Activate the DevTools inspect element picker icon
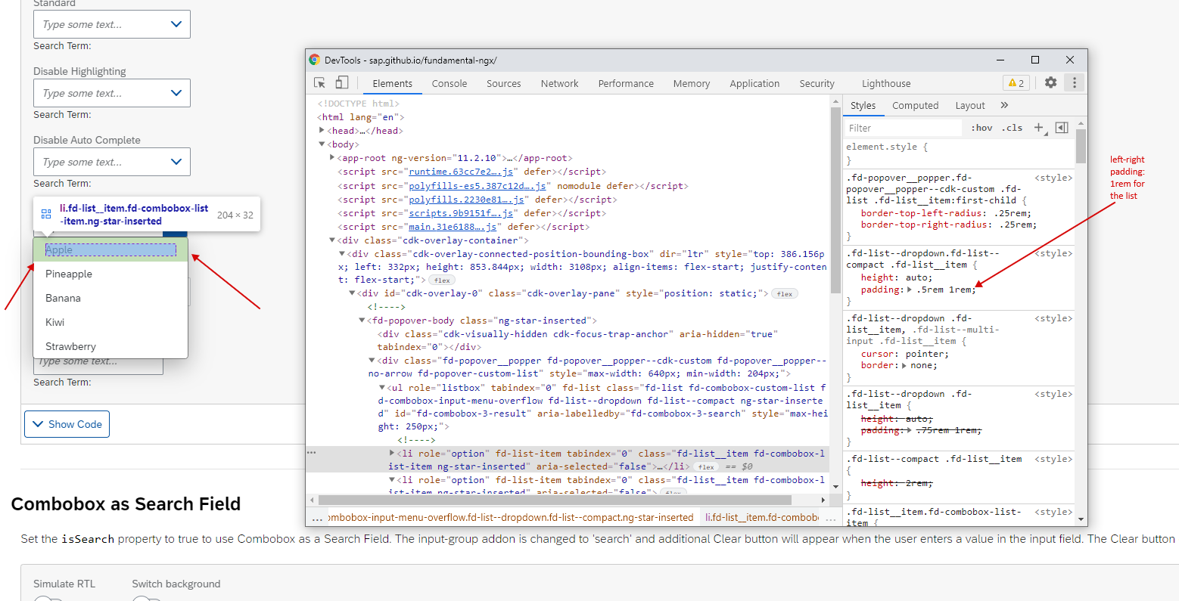The image size is (1179, 601). (320, 83)
